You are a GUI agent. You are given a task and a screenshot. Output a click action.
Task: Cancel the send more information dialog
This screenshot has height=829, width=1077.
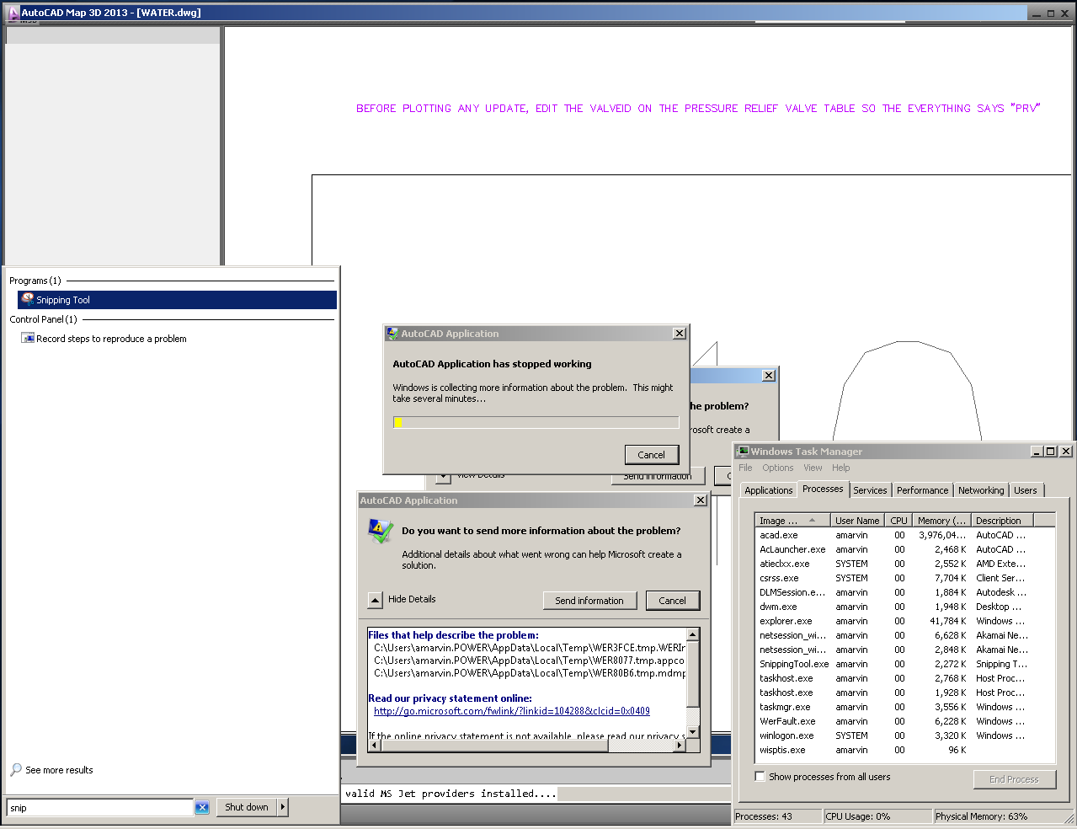[672, 601]
